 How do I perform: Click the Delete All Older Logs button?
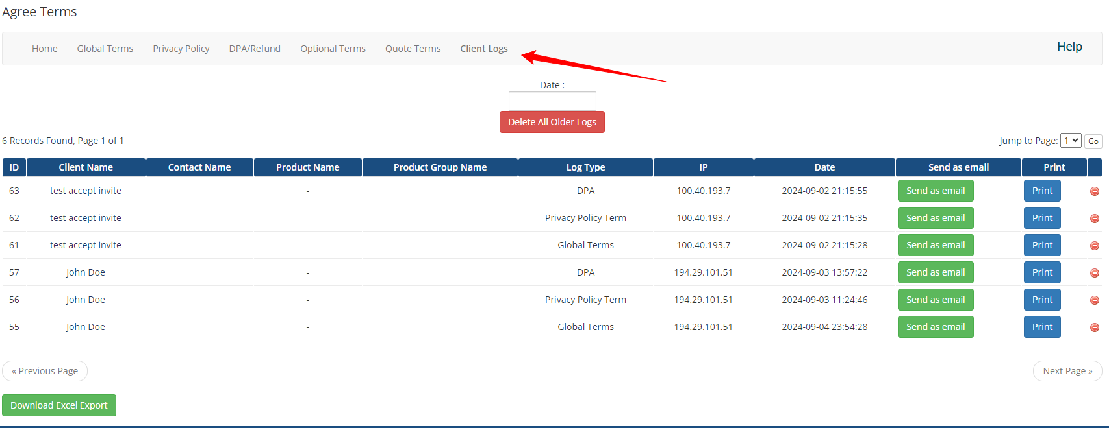pyautogui.click(x=552, y=122)
